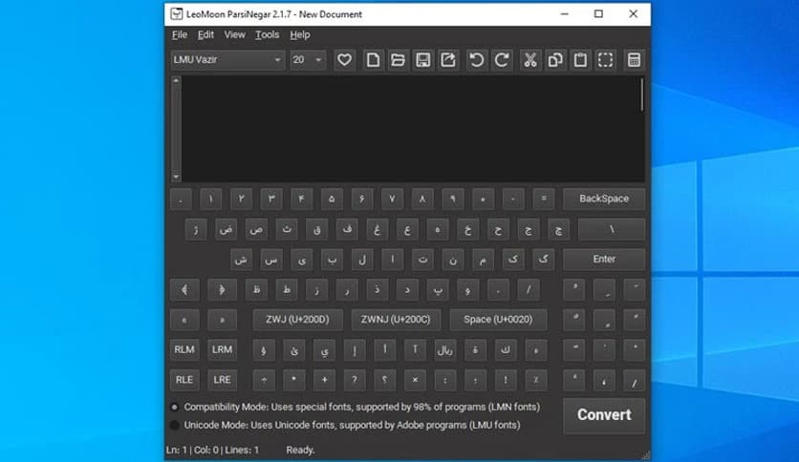Undo the last action
Screen dimensions: 799x462
coord(477,60)
